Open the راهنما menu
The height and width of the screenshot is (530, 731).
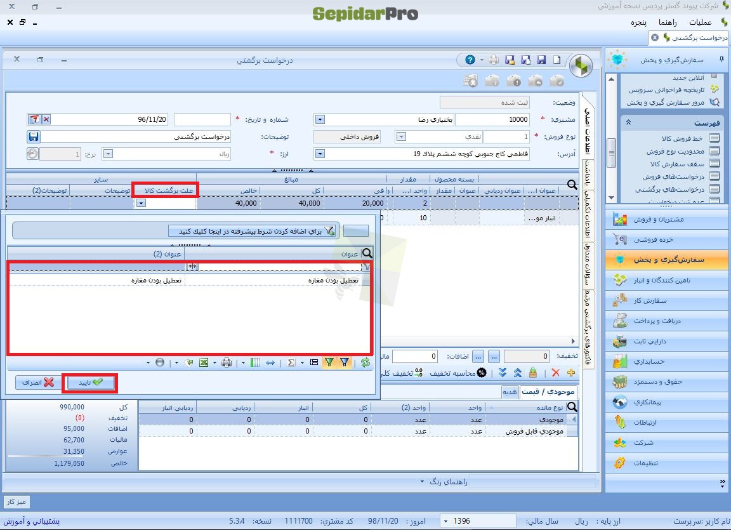(668, 22)
